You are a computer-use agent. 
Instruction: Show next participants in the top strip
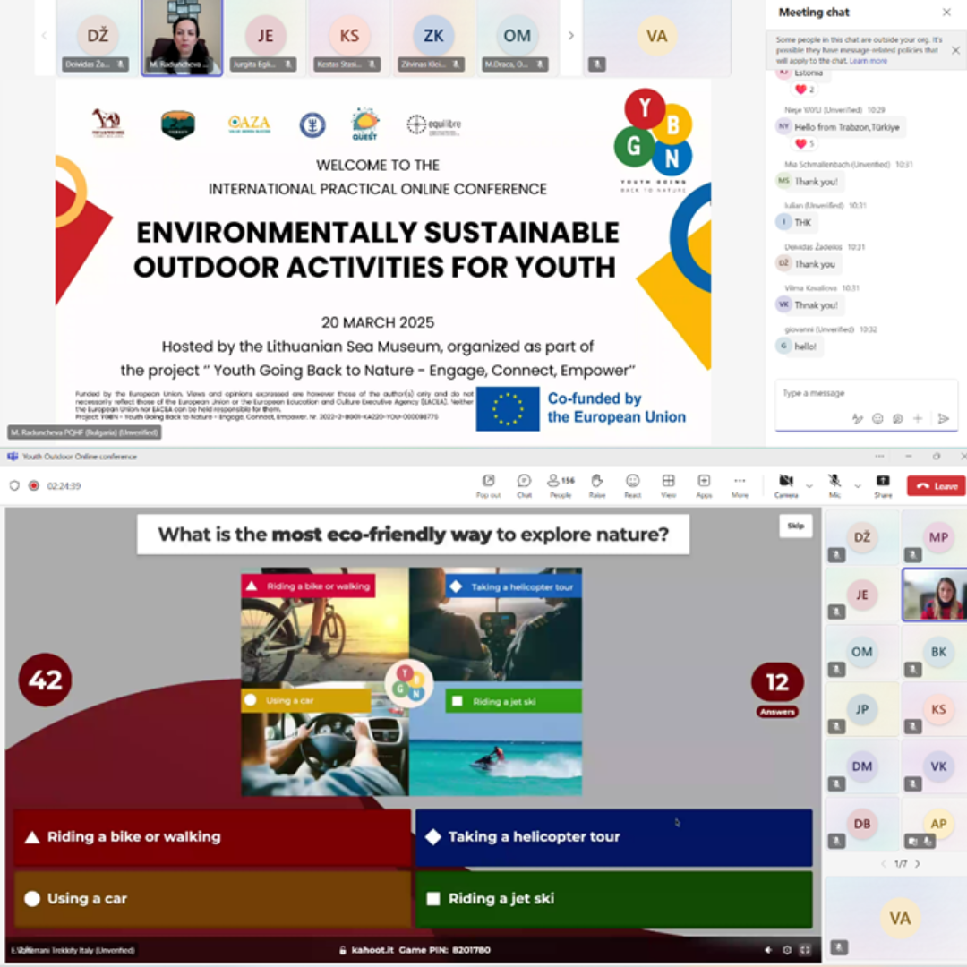571,35
